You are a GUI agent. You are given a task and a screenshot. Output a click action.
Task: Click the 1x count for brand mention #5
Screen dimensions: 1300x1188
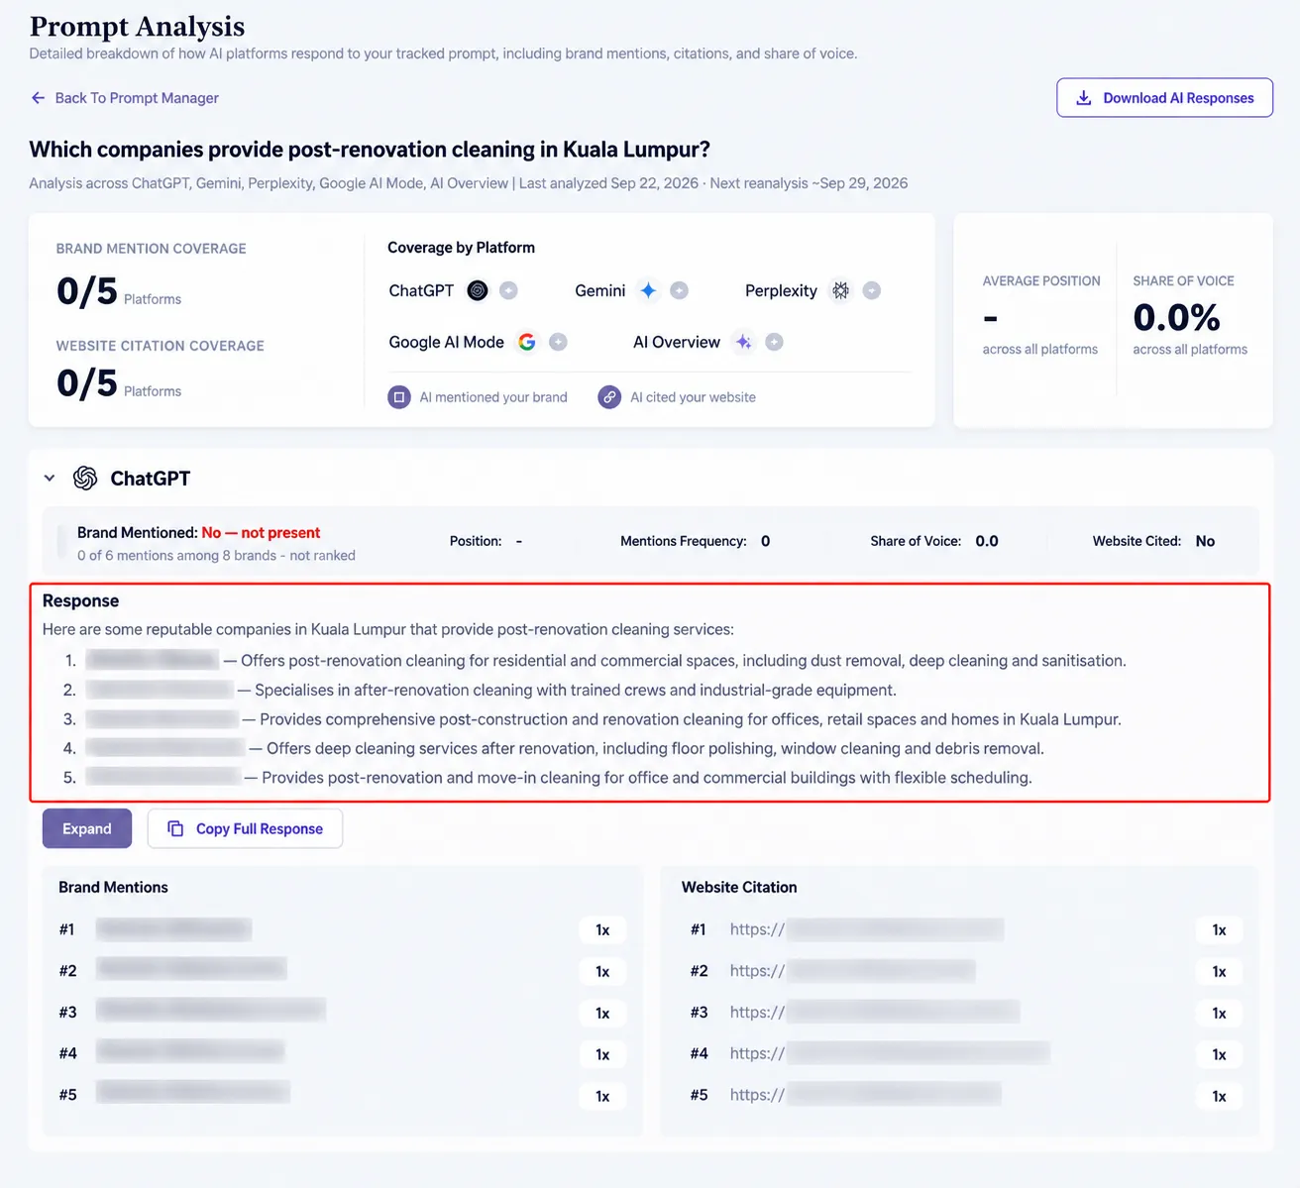(x=602, y=1096)
